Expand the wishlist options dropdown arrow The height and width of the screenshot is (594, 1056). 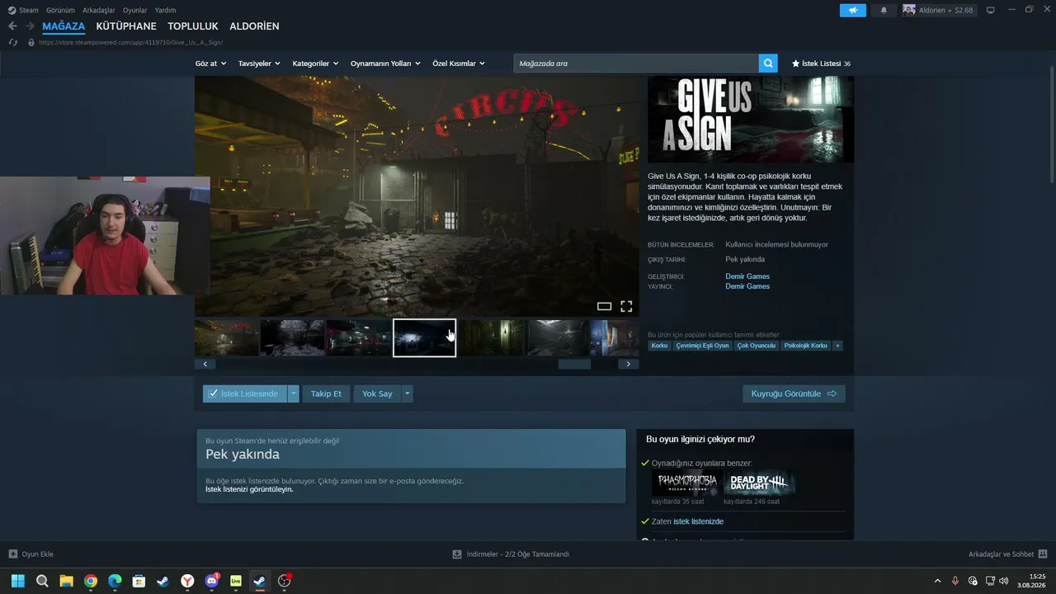point(293,394)
